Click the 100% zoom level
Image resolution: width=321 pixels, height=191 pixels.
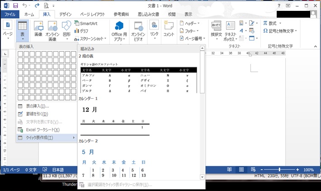[x=308, y=170]
